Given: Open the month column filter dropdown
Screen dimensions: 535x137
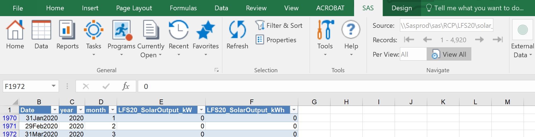Looking at the screenshot, I should [113, 110].
